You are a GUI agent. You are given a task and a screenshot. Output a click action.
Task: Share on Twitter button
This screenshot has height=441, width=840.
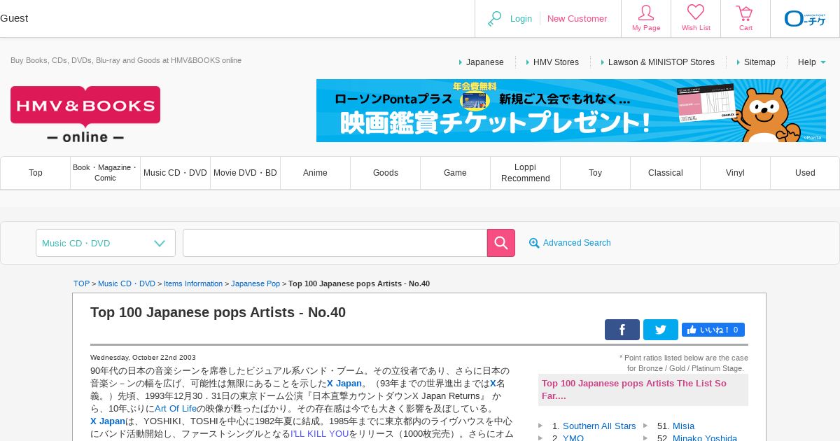coord(661,330)
